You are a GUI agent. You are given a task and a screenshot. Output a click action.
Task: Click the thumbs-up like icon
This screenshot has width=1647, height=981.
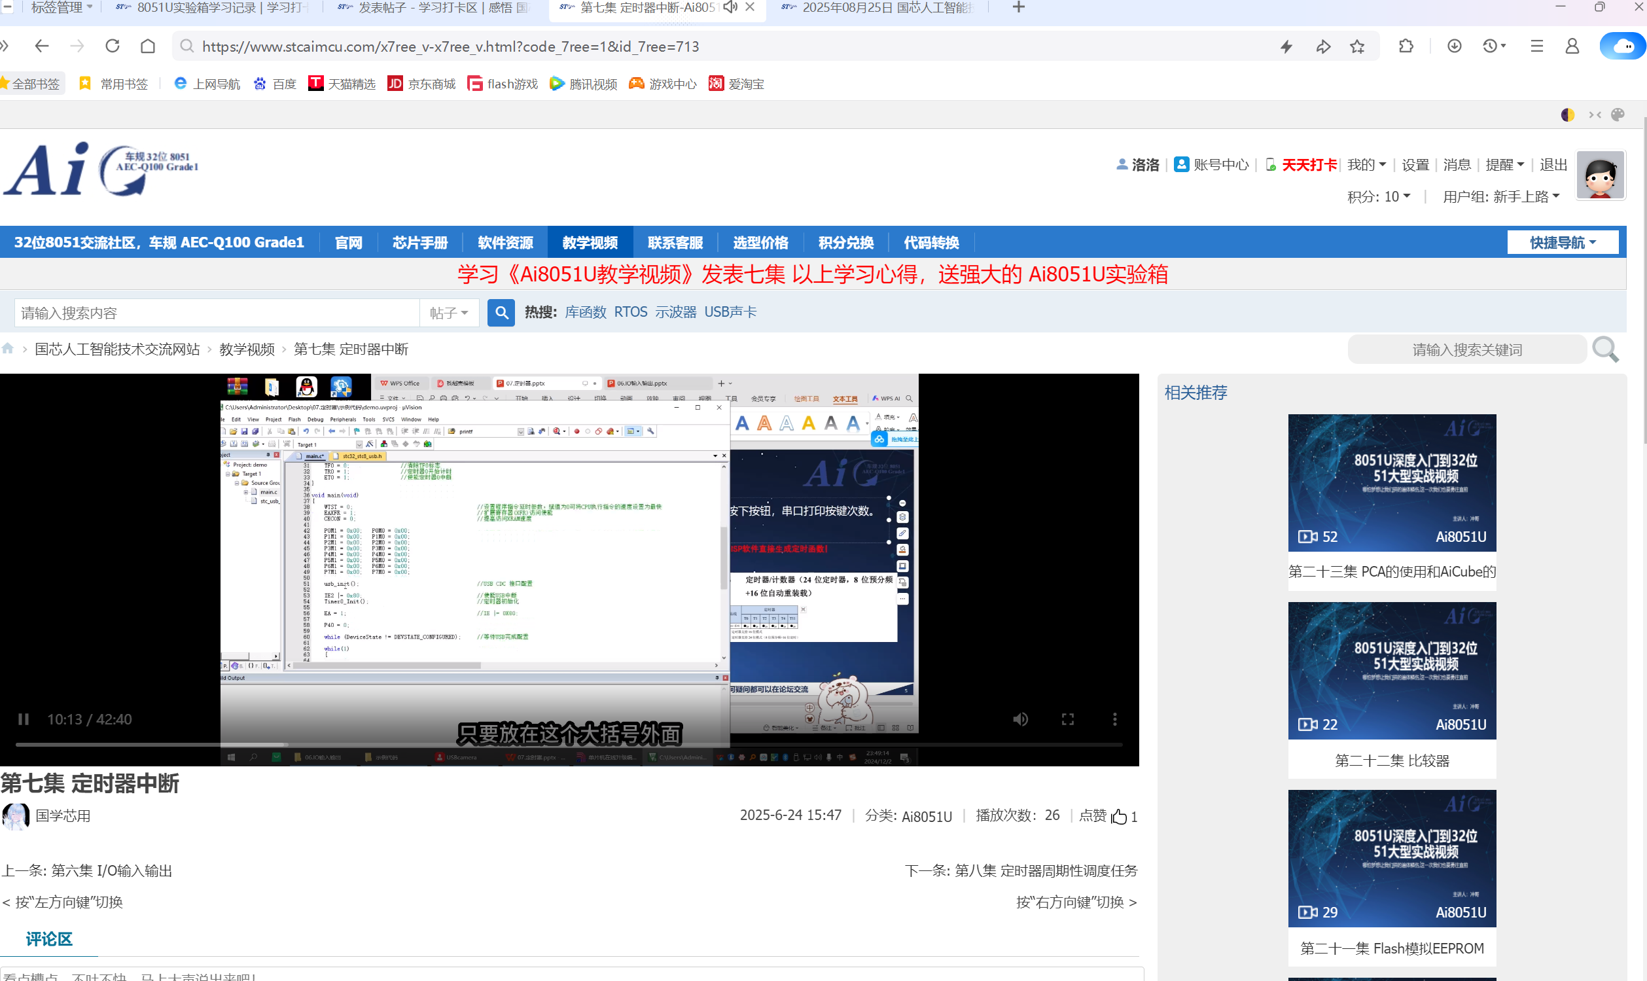coord(1118,817)
